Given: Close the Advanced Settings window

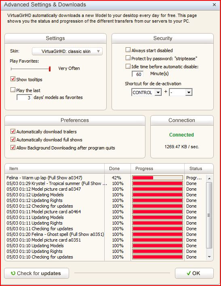Looking at the screenshot, I should coord(215,5).
